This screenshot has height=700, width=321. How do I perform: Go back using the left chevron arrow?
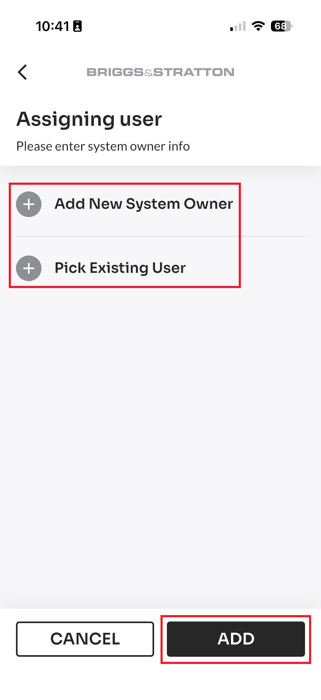22,72
